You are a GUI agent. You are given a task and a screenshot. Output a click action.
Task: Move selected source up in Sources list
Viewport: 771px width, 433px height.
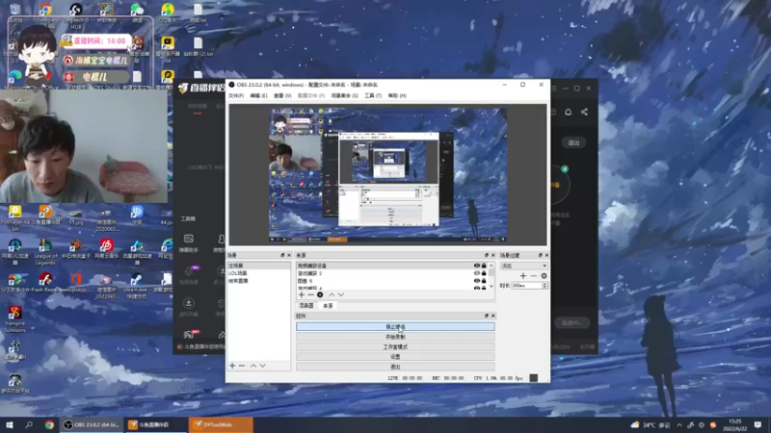(x=332, y=294)
